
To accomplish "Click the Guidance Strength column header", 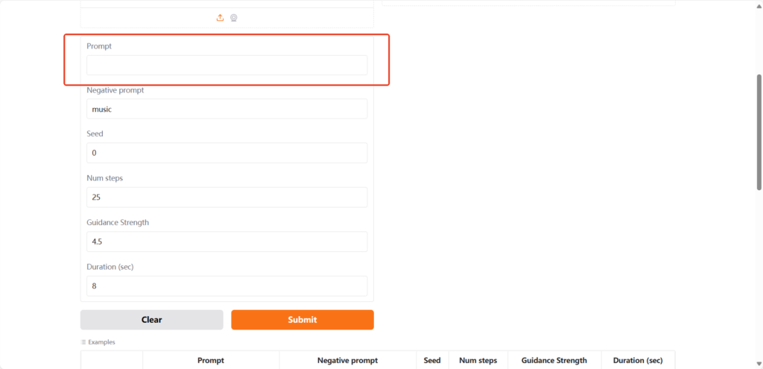I will pos(554,360).
